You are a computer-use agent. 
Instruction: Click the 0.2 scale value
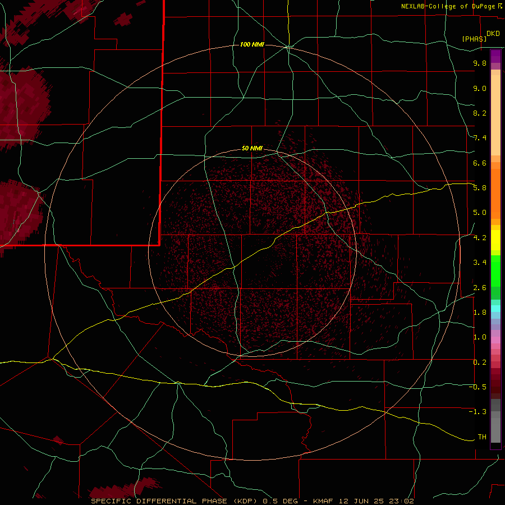pyautogui.click(x=480, y=362)
